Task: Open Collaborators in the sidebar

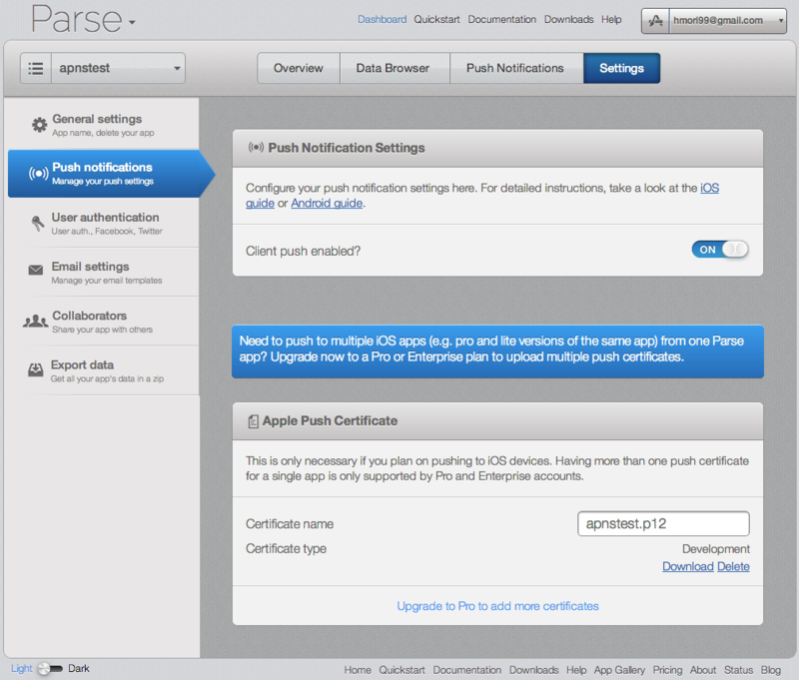Action: click(x=104, y=322)
